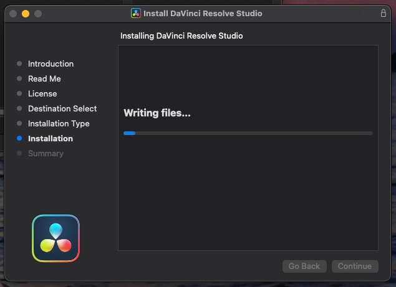
Task: Click the large DaVinci Resolve logo
Action: point(56,238)
